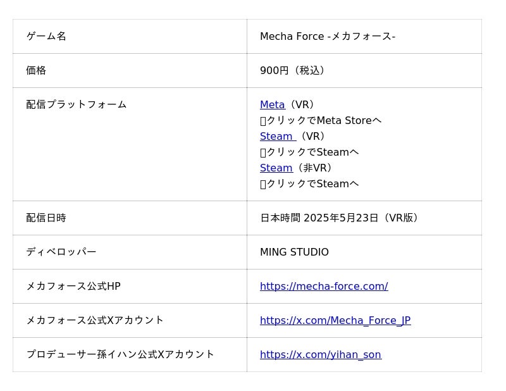Click the ディベロッパー row label
The height and width of the screenshot is (391, 506).
[x=61, y=252]
